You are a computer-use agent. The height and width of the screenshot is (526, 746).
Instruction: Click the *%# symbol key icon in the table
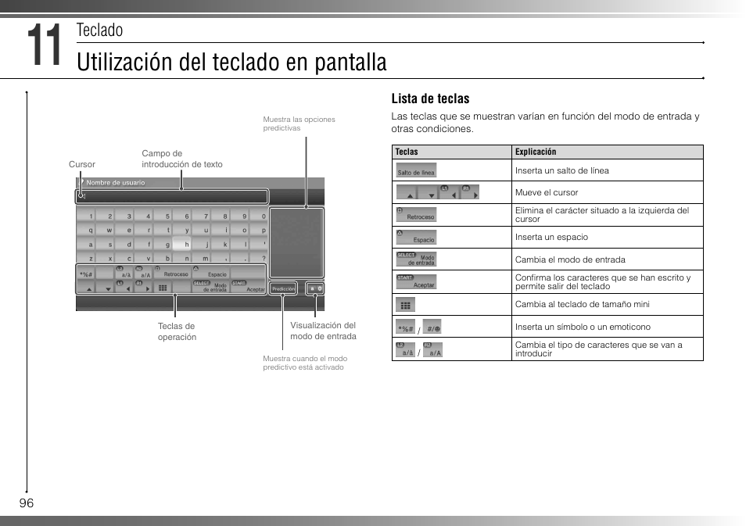[x=405, y=327]
